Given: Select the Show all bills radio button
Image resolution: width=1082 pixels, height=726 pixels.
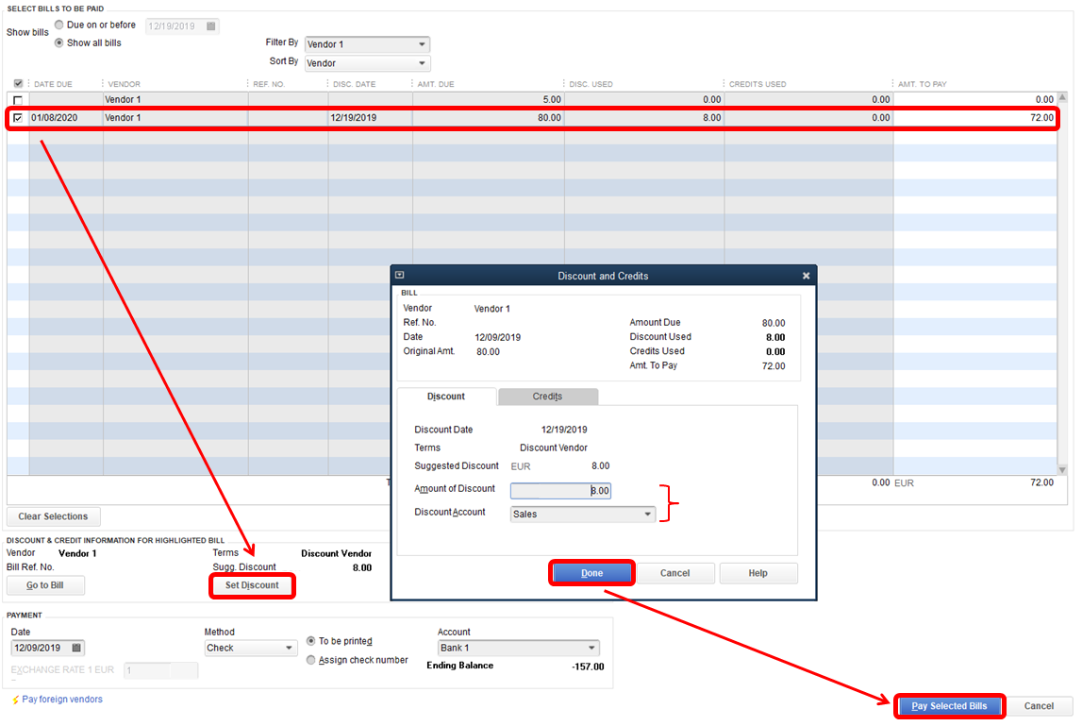Looking at the screenshot, I should 58,42.
